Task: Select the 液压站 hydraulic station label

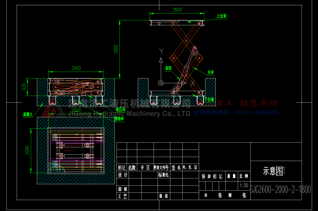Action: (121, 109)
